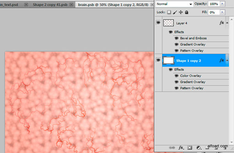Hide Shape 1 copy 2 layer eye icon
234x153 pixels.
158,60
